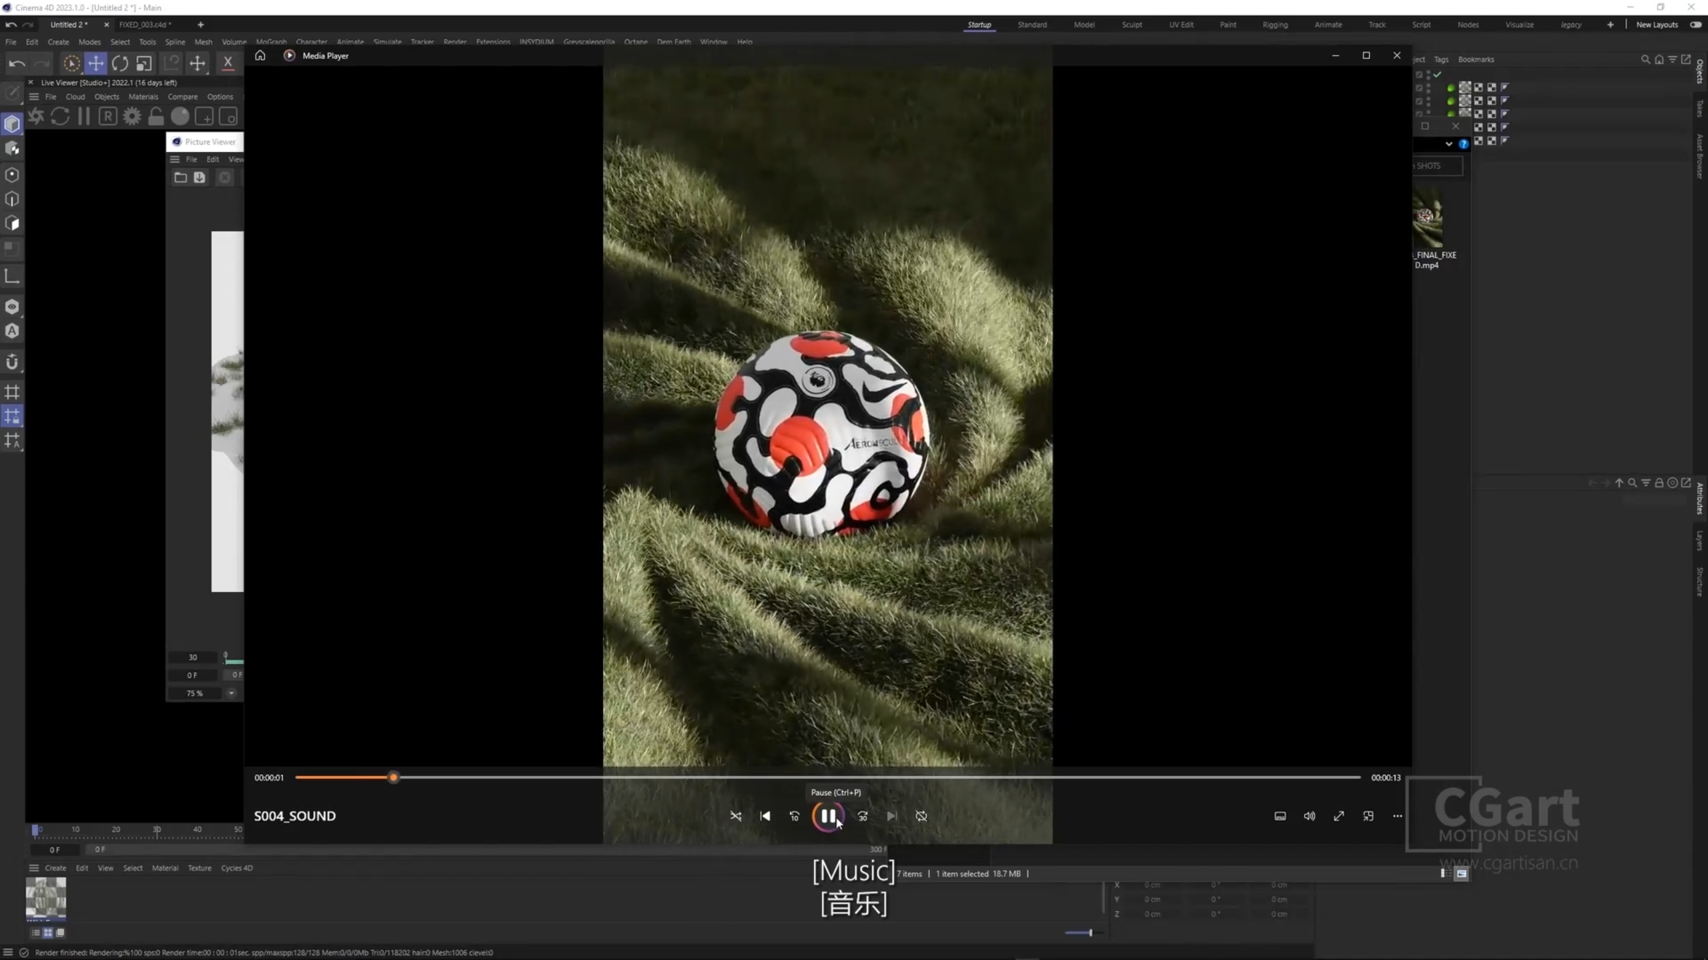
Task: Toggle the New Layouts switch
Action: click(x=1695, y=25)
